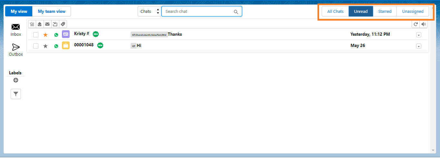The image size is (440, 158).
Task: Click NEW badge beside 00001048
Action: click(x=100, y=45)
